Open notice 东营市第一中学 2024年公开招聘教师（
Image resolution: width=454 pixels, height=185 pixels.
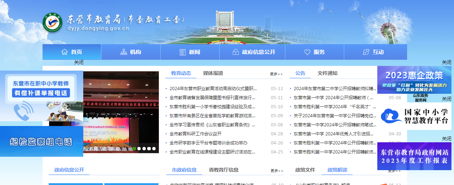click(x=334, y=98)
